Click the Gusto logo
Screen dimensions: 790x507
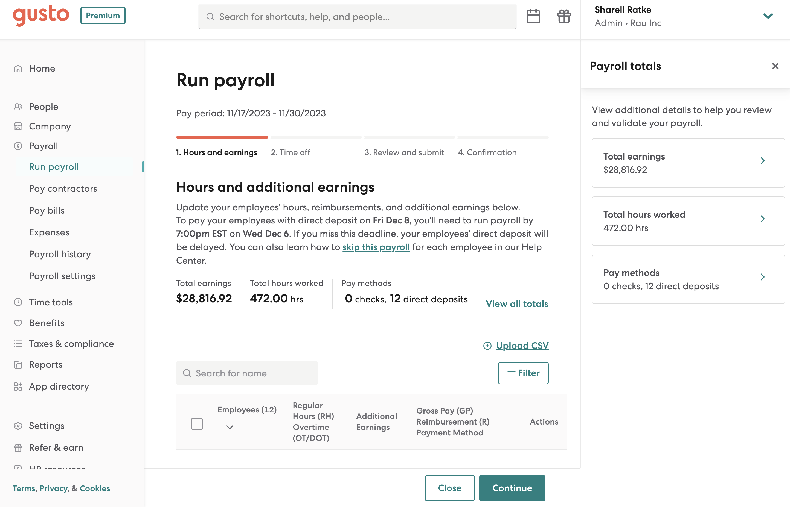click(41, 16)
